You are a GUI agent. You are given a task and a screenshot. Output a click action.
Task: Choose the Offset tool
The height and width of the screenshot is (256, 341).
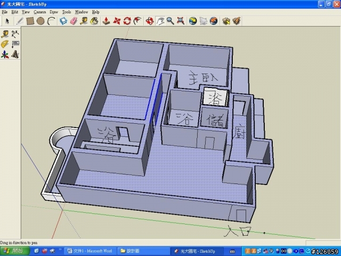coord(137,21)
